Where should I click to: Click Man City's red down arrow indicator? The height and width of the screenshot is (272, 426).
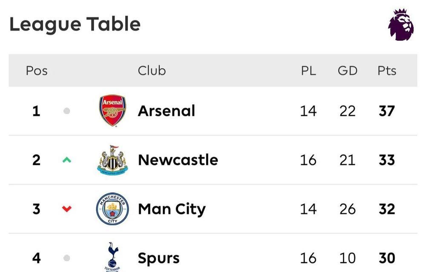coord(66,209)
